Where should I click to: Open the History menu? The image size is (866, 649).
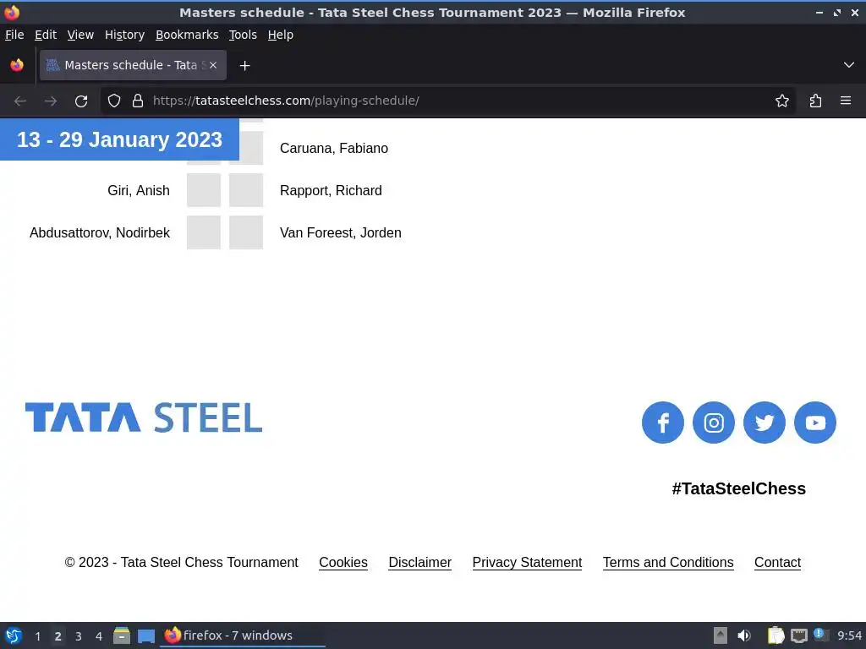tap(124, 35)
